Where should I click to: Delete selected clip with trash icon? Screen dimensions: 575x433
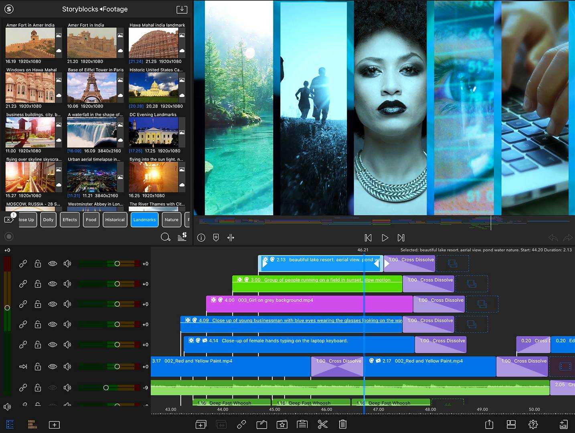[x=343, y=424]
